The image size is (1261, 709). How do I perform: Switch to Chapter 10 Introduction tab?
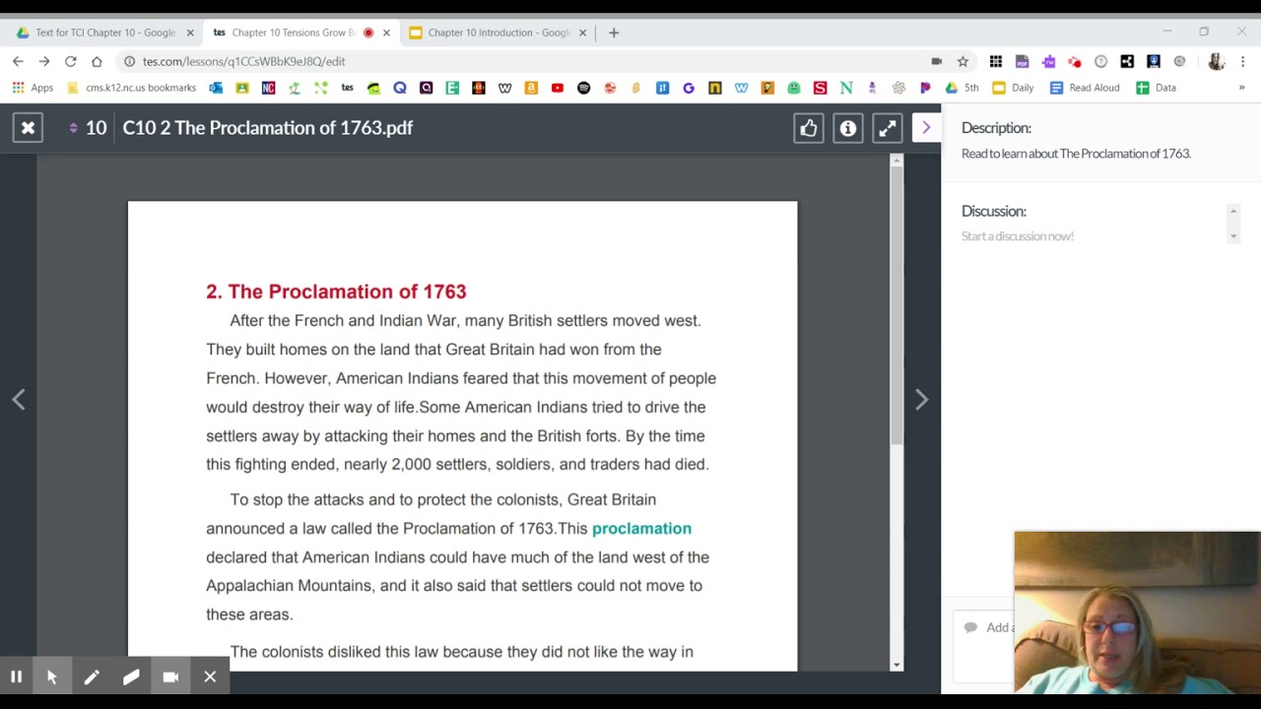pos(498,32)
